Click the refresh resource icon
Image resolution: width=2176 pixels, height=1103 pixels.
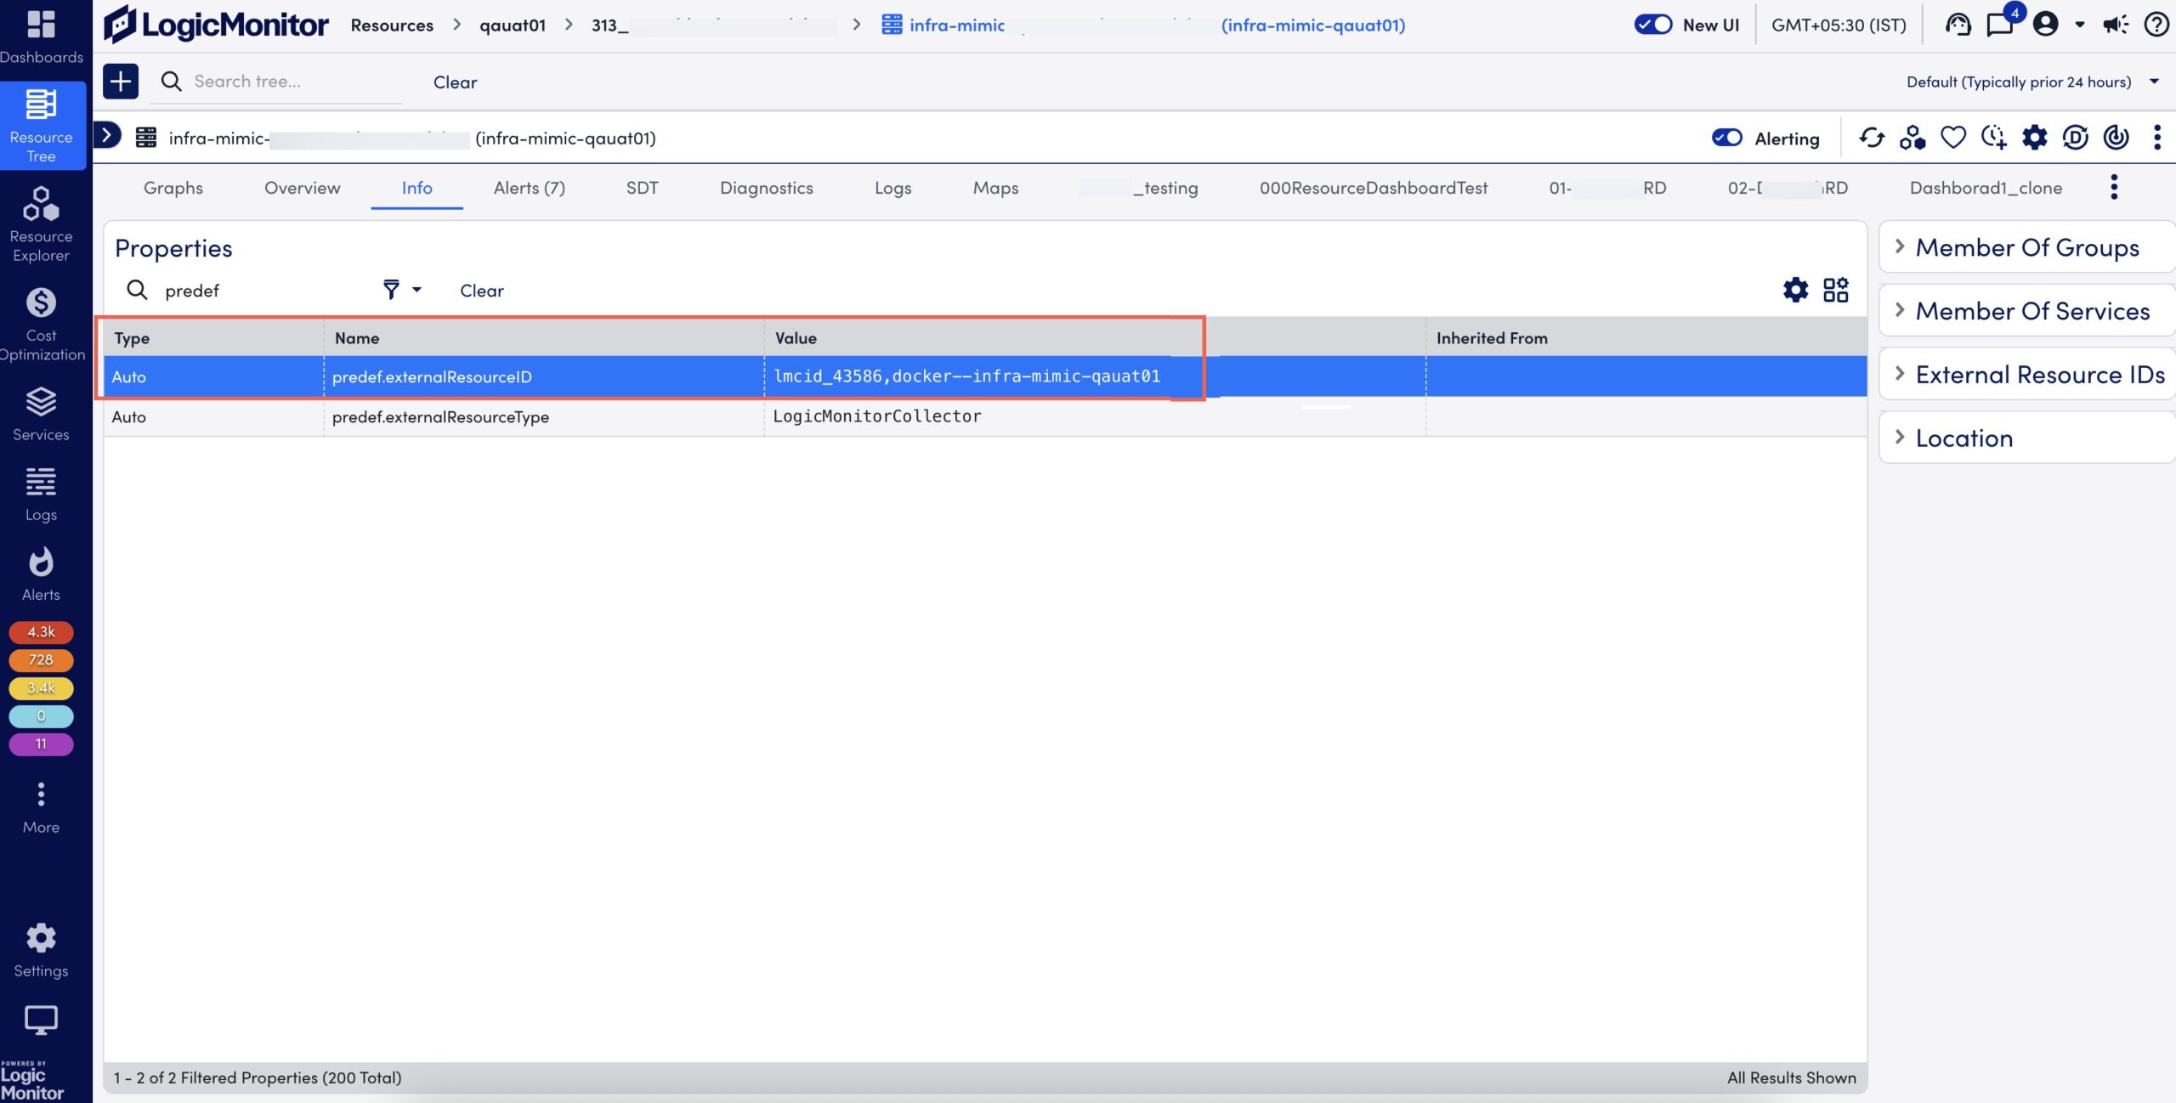coord(1872,138)
